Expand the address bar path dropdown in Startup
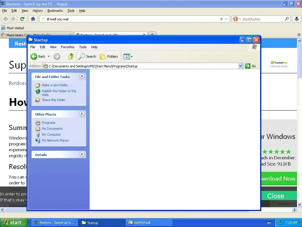The image size is (302, 227). (x=240, y=66)
